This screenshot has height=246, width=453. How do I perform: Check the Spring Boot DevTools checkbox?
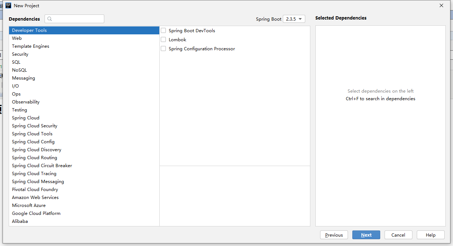(163, 30)
